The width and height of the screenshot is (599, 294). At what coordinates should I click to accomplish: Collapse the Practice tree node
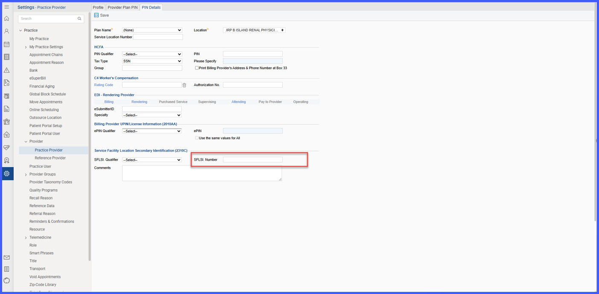[x=20, y=31]
